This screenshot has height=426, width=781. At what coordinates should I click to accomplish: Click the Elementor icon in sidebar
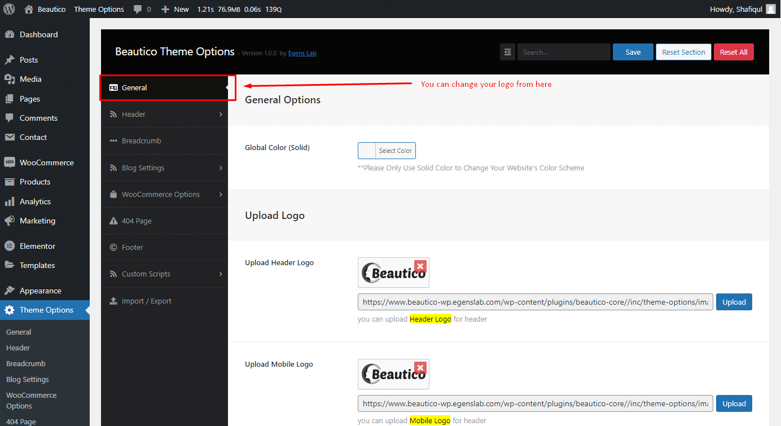[9, 246]
